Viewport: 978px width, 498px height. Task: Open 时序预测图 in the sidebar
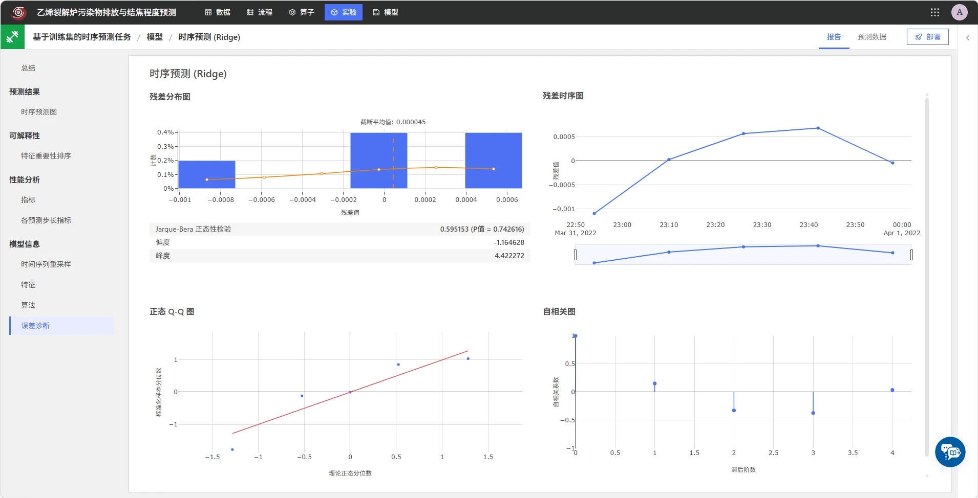[x=39, y=112]
